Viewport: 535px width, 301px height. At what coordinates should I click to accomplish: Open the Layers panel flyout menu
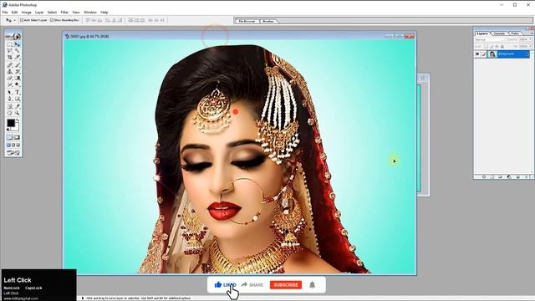pyautogui.click(x=532, y=33)
